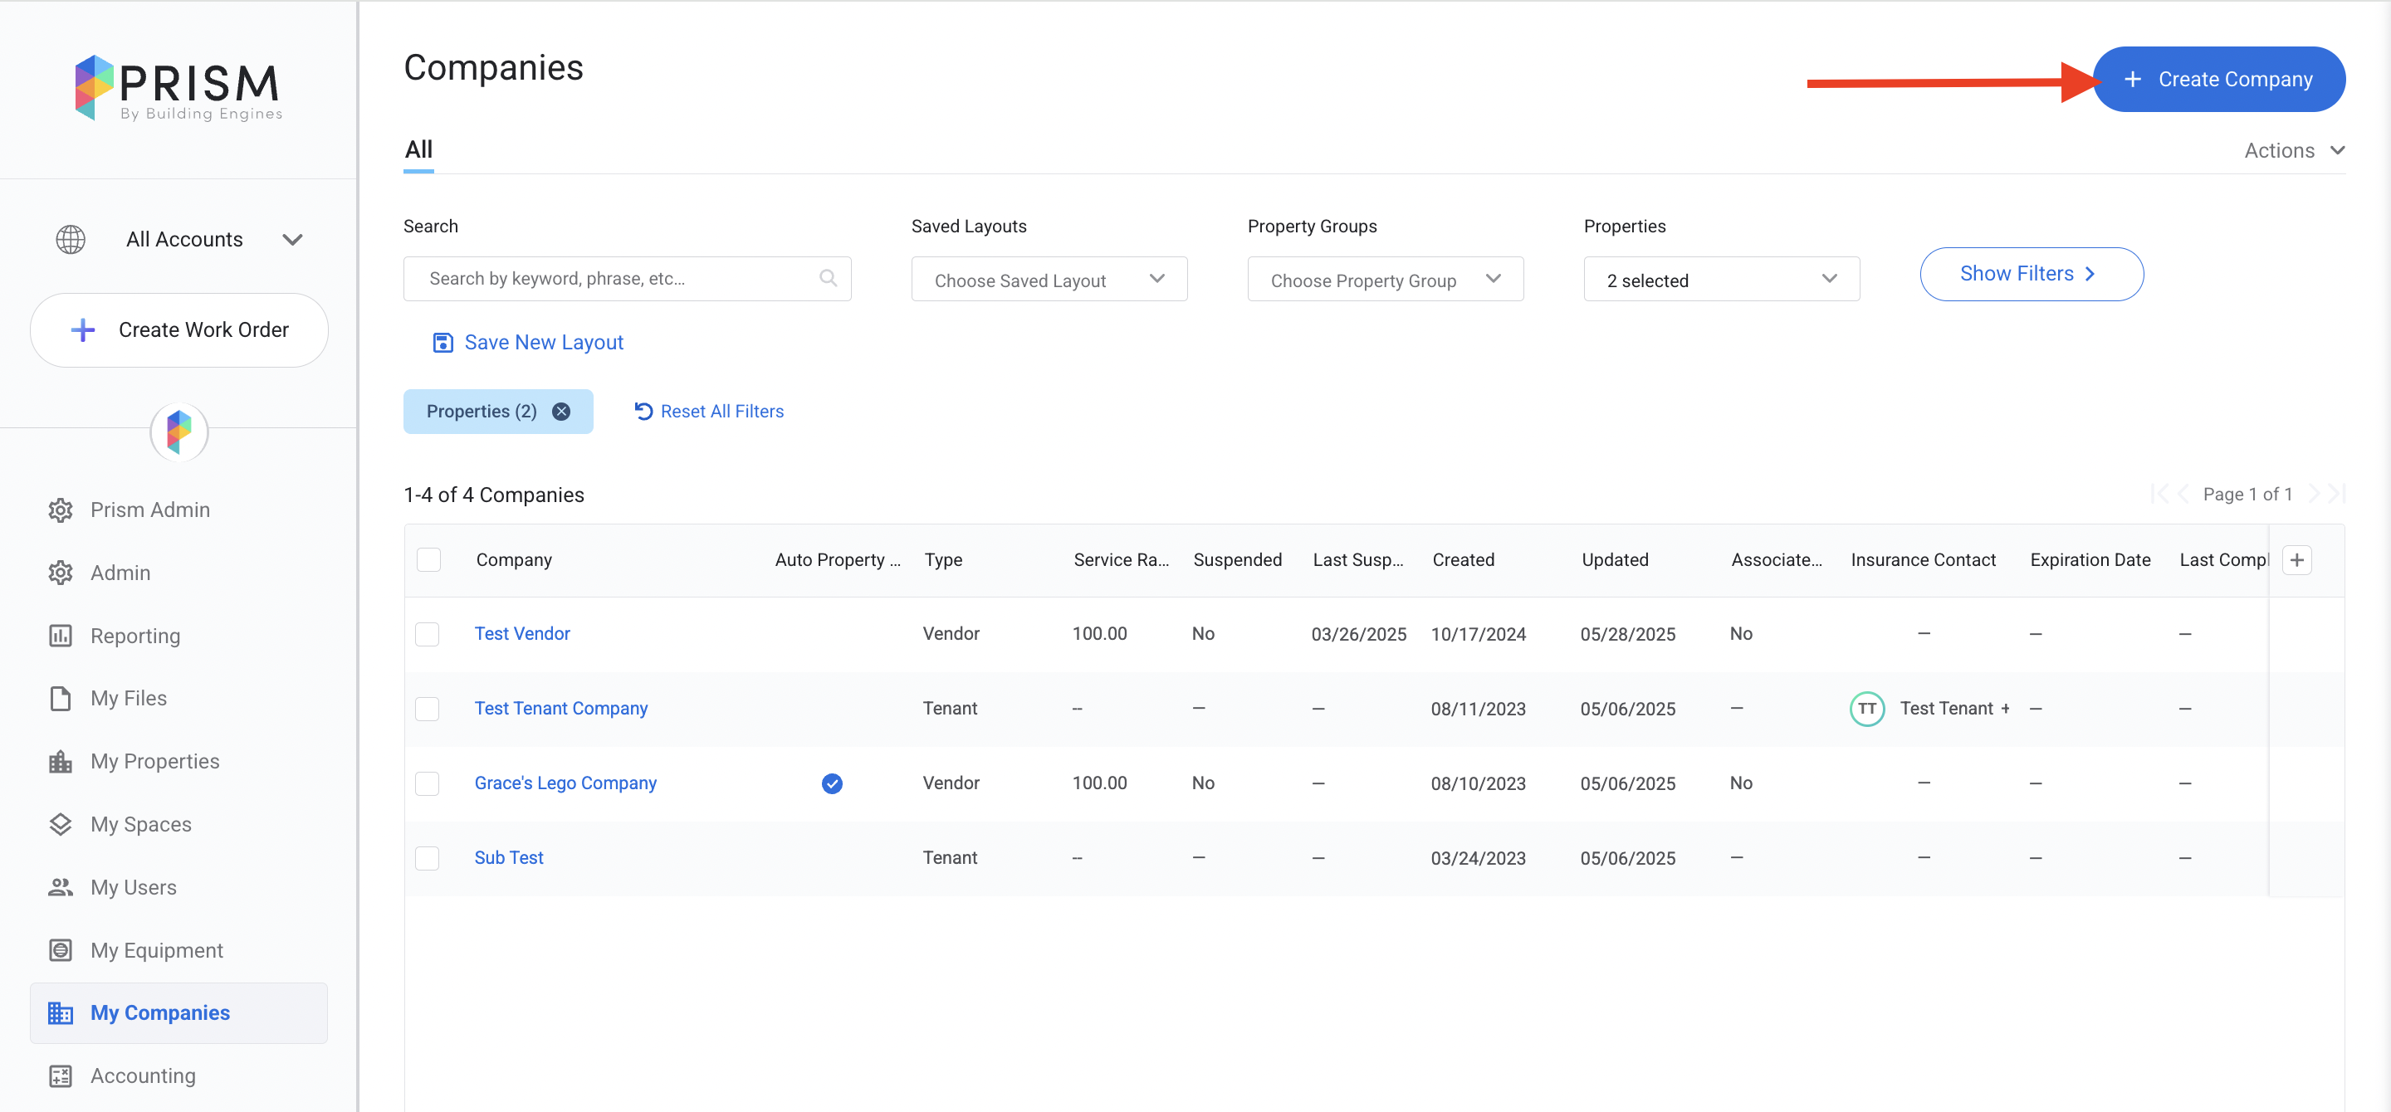Click the Admin gear icon

click(61, 573)
